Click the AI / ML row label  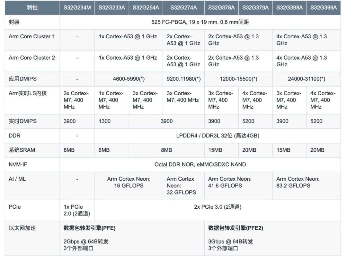point(15,179)
